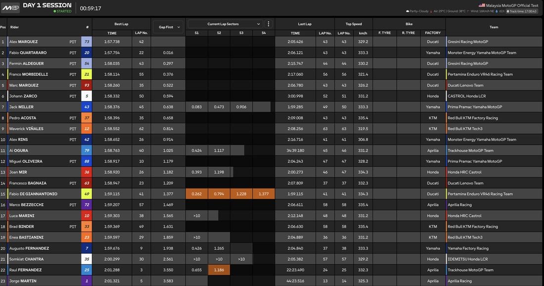
Task: Click Bezzecchi's purple number 72 badge
Action: [x=87, y=205]
